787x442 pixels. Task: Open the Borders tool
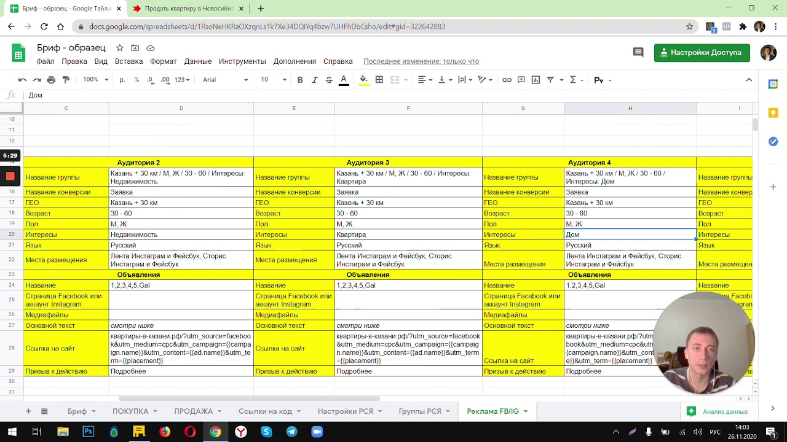point(379,80)
